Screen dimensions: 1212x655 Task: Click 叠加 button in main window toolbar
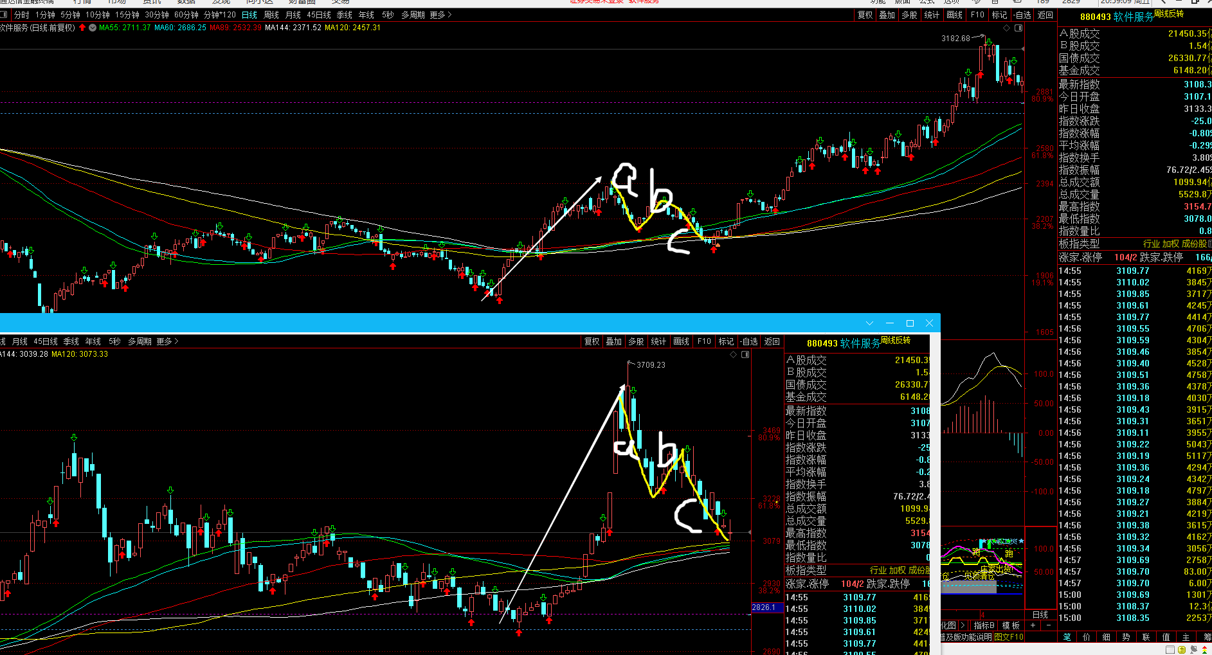[887, 15]
